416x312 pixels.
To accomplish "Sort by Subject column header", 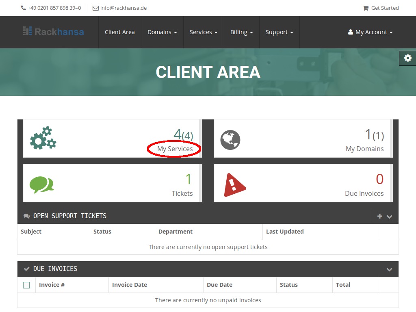I will click(x=31, y=232).
